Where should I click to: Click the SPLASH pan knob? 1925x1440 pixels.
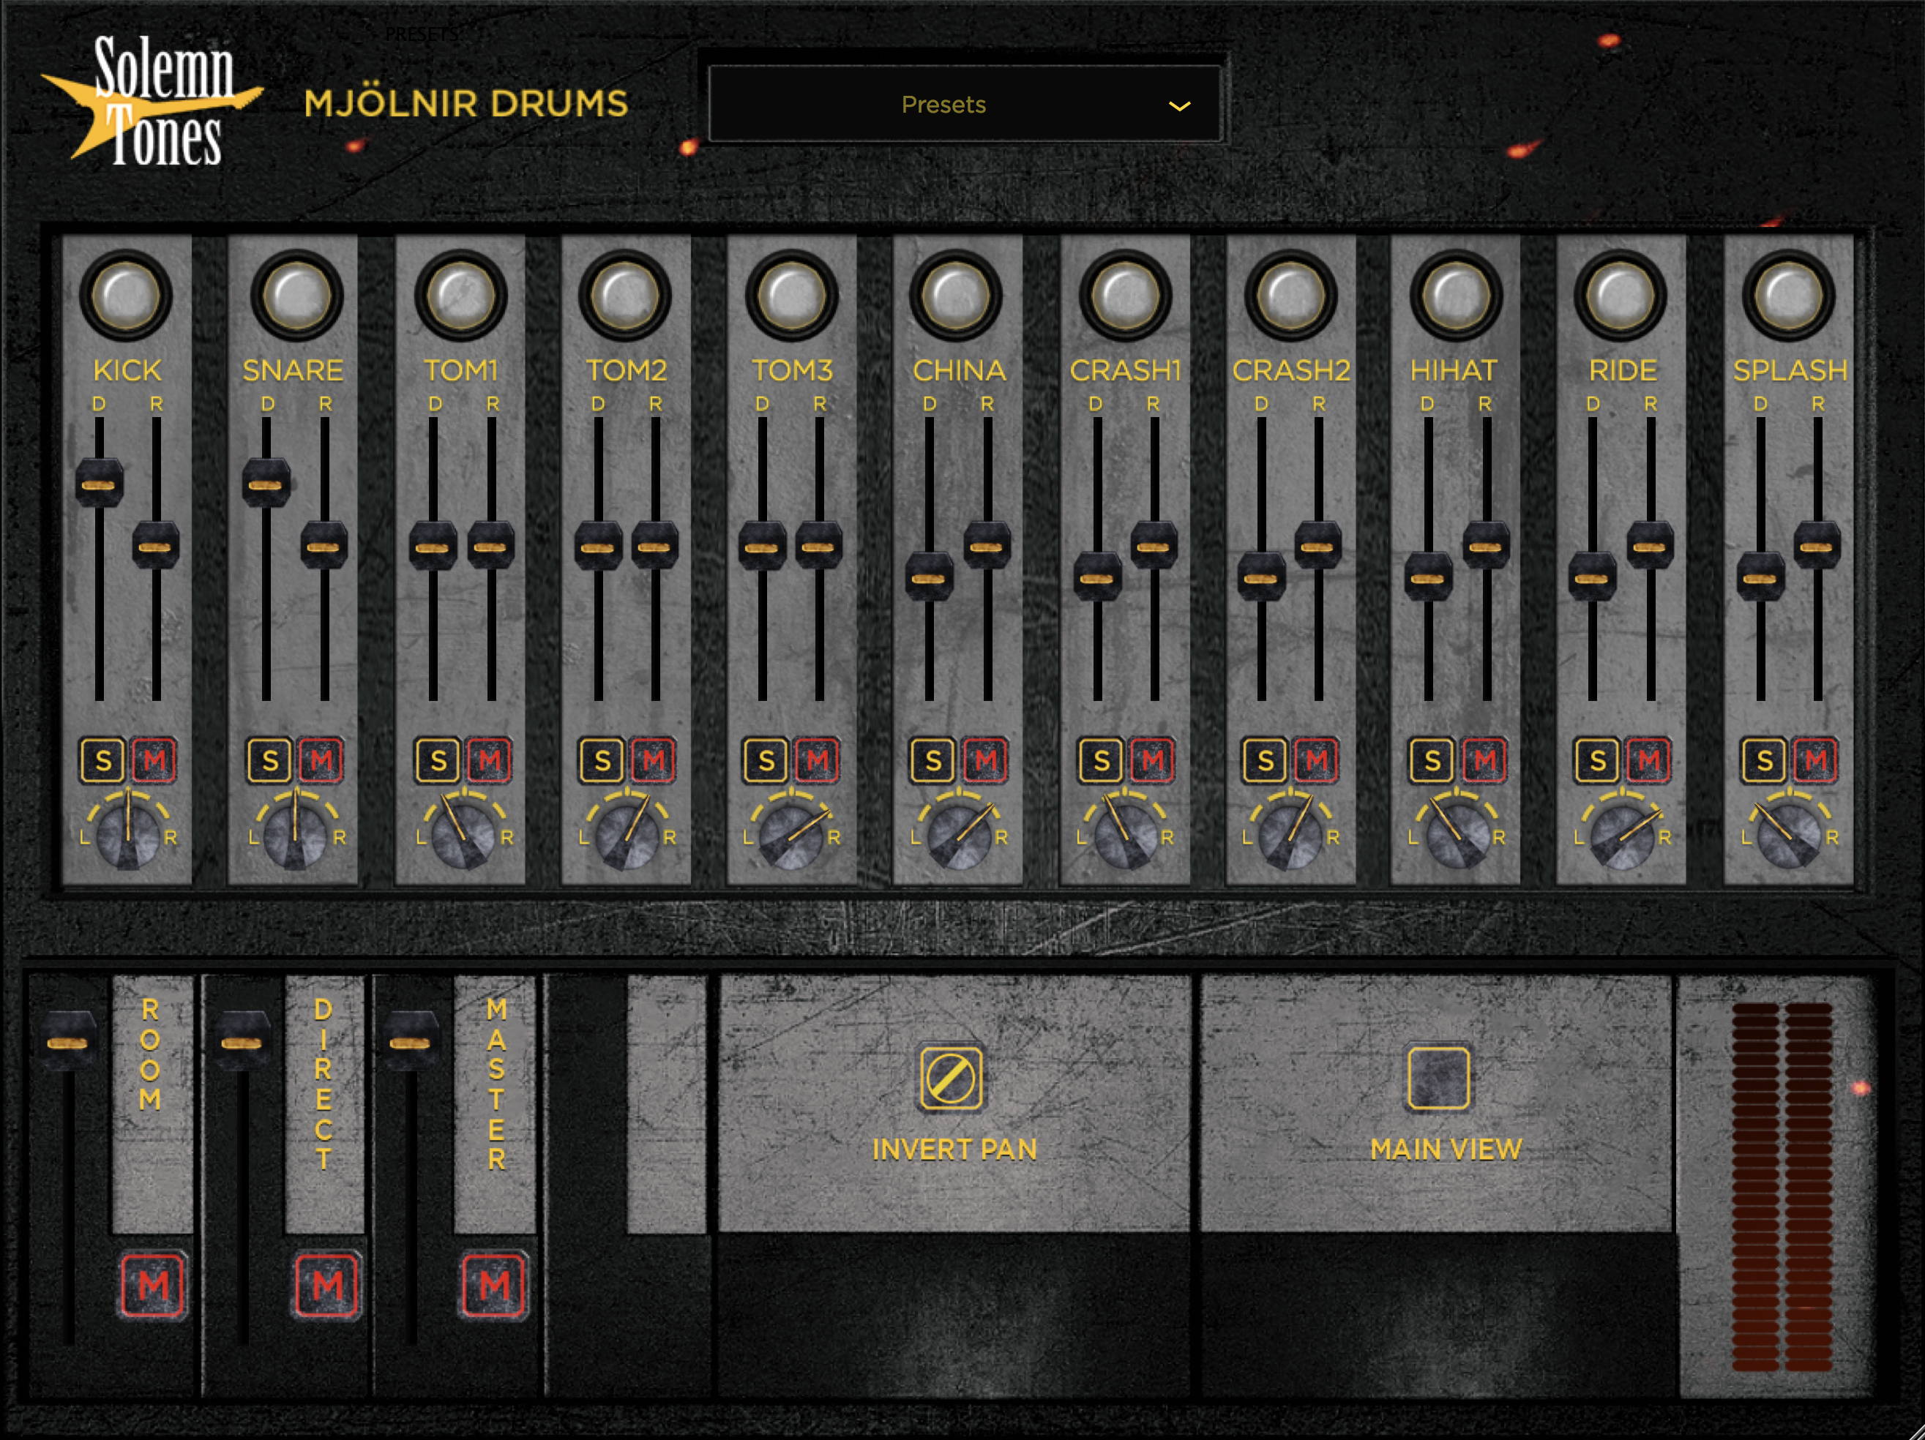click(x=1790, y=836)
